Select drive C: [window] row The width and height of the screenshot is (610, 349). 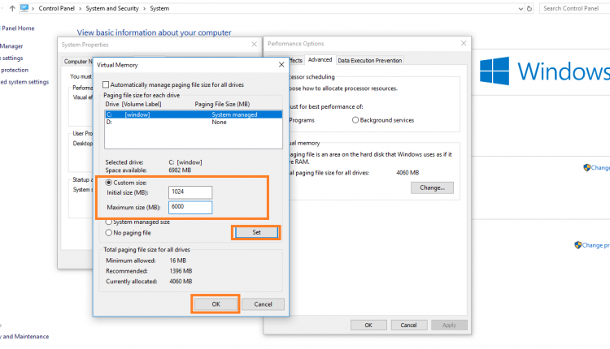(x=194, y=114)
